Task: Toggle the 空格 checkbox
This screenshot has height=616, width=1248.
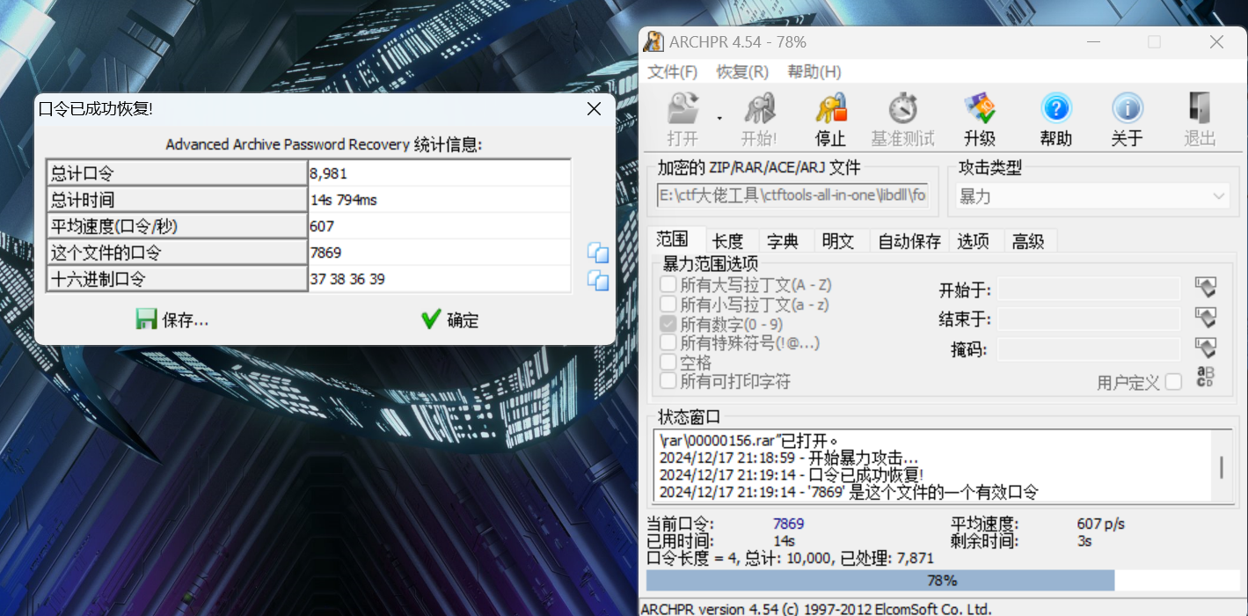Action: 668,362
